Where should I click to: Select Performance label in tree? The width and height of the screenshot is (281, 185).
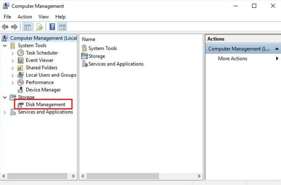tap(40, 82)
